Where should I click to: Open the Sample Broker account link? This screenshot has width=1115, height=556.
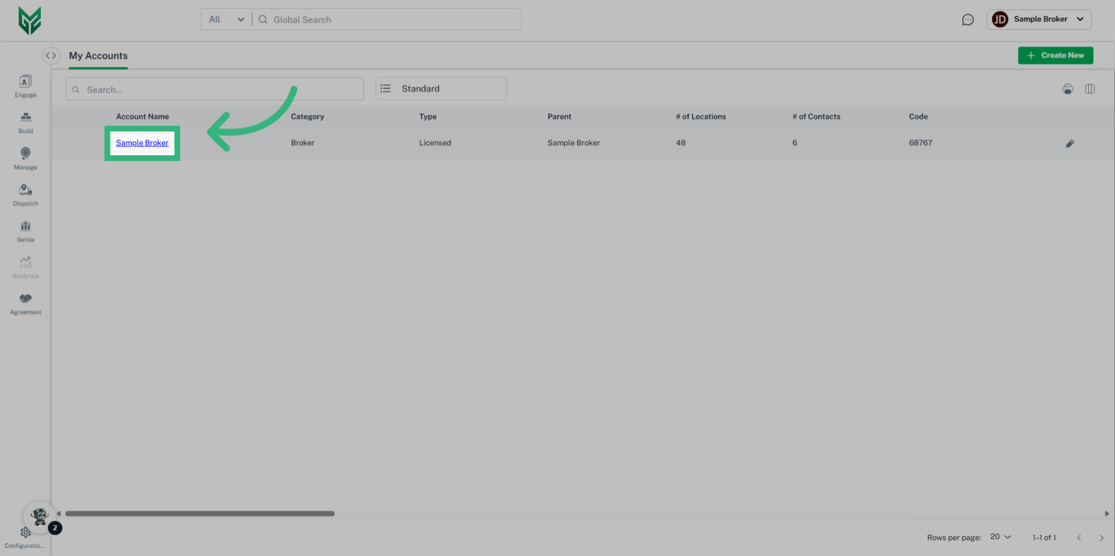tap(142, 143)
